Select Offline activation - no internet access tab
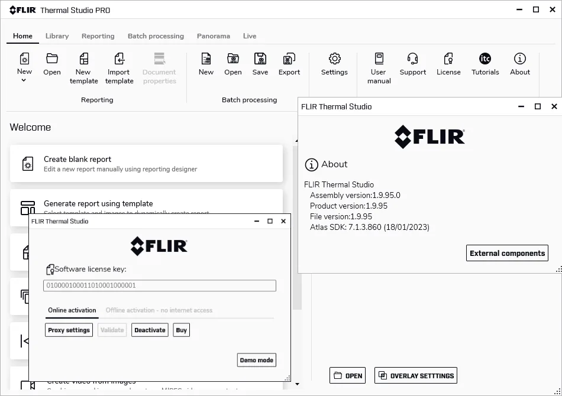Viewport: 562px width, 396px height. 159,310
